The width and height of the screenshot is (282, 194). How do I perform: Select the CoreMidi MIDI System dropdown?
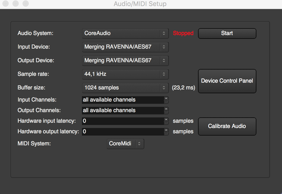[x=125, y=144]
